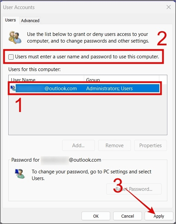Select the Users tab
The width and height of the screenshot is (176, 224).
[10, 20]
